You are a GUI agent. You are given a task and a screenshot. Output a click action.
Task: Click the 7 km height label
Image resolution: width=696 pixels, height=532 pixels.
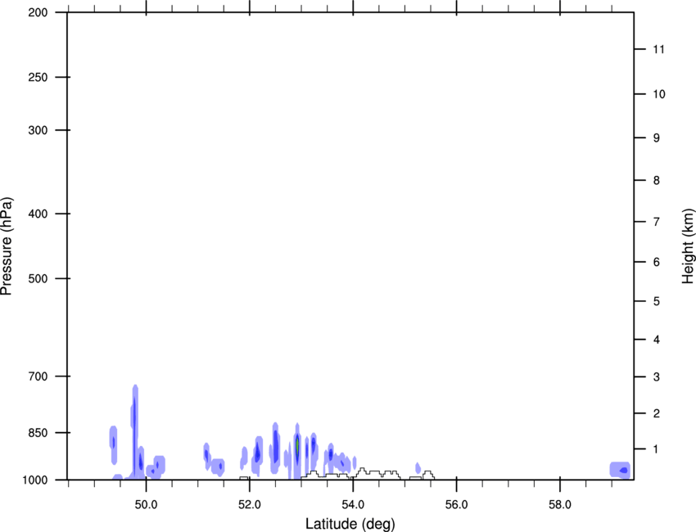(657, 222)
